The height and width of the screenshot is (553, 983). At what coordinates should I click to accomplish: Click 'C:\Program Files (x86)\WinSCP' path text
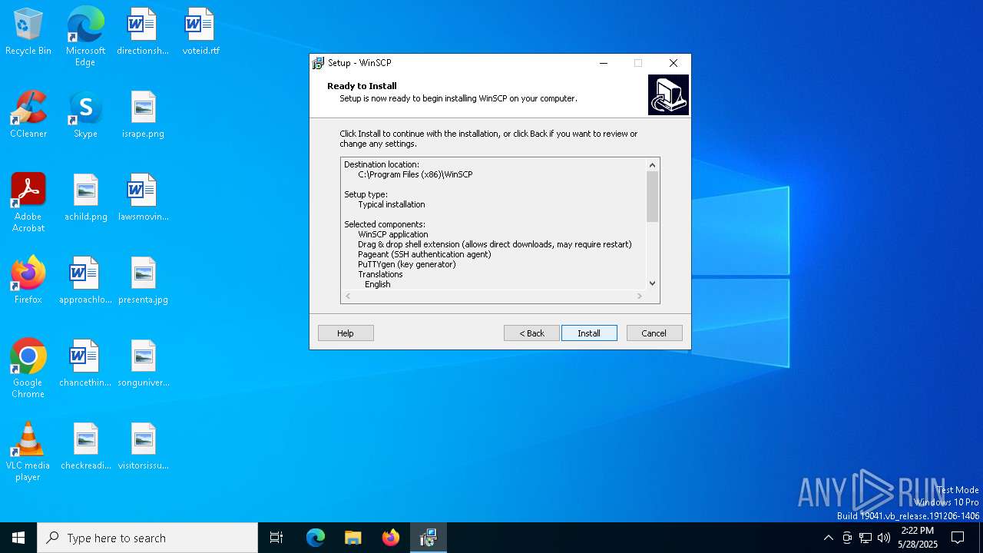(415, 174)
